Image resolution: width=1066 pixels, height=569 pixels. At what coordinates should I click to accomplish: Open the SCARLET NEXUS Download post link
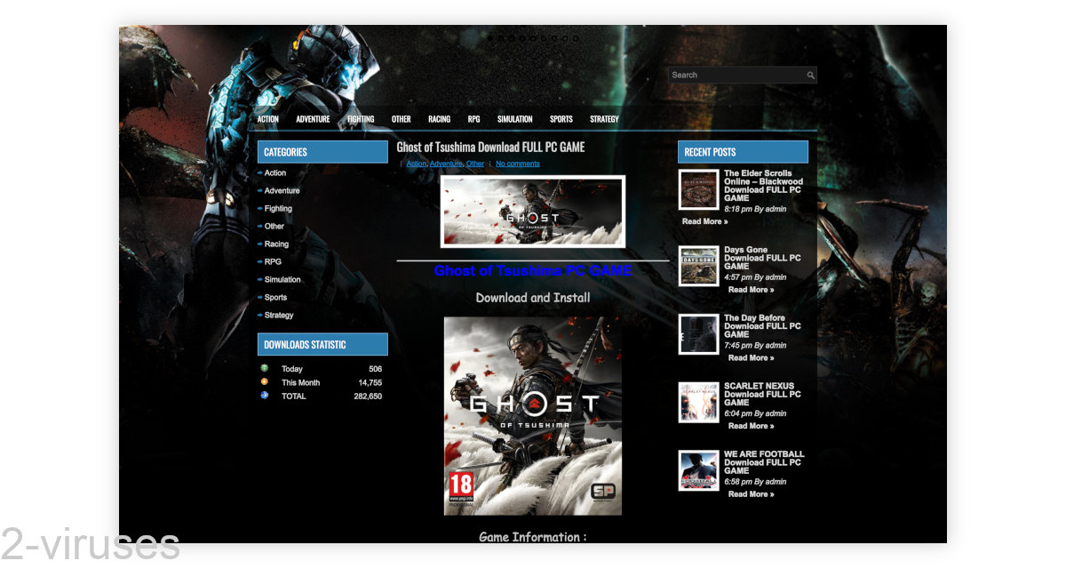click(x=762, y=394)
